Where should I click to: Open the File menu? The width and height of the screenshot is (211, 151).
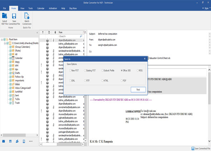[x=4, y=8]
